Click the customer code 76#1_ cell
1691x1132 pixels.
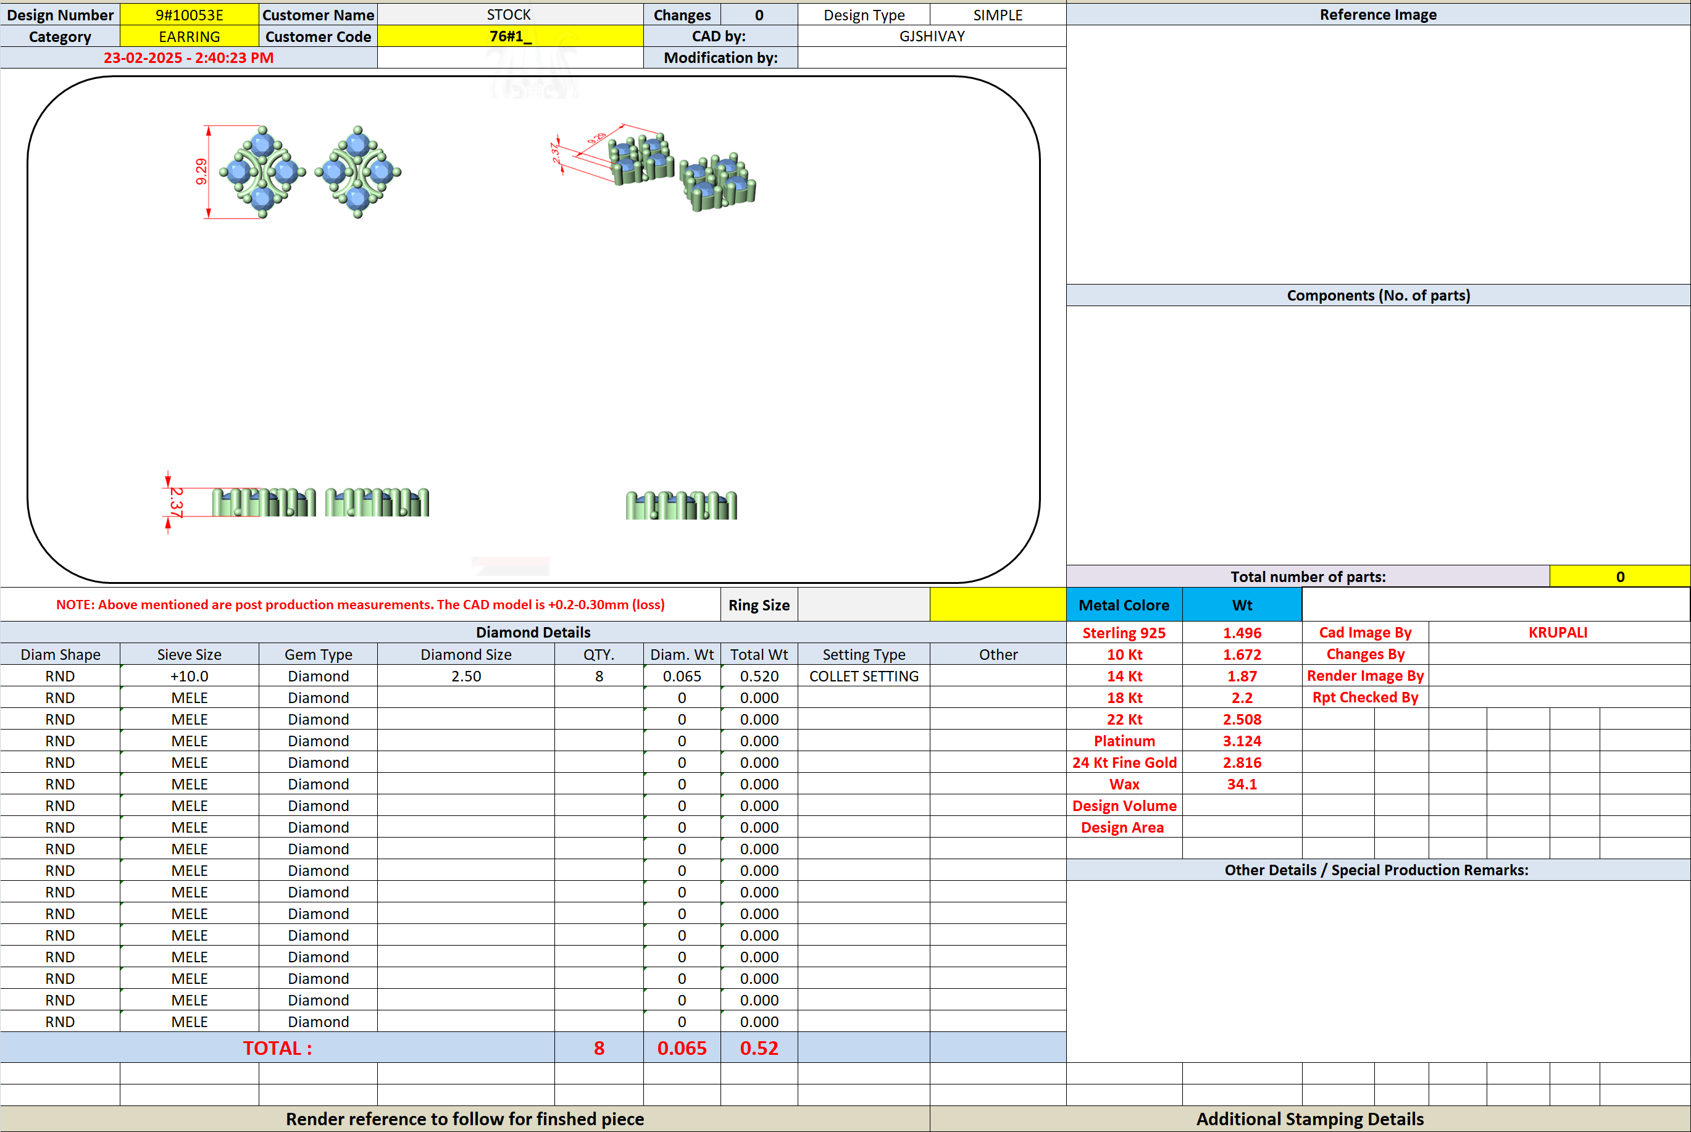pos(510,36)
